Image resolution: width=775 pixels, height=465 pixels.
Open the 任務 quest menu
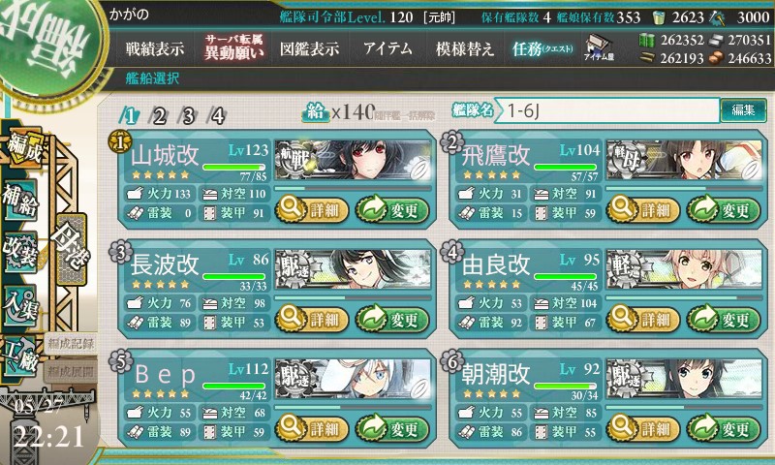pos(542,48)
